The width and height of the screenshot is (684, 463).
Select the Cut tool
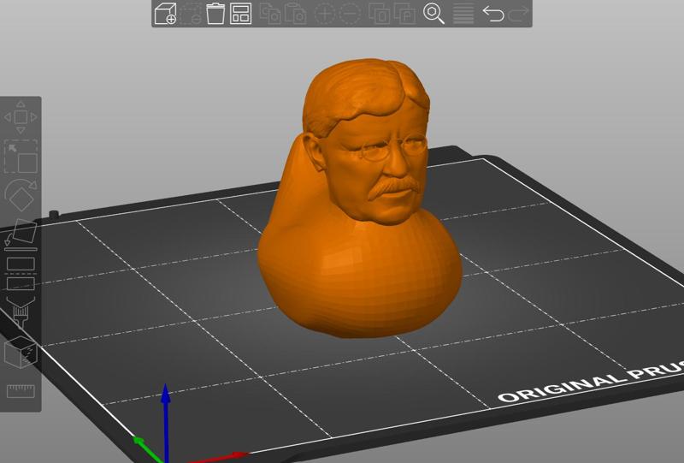(x=21, y=274)
